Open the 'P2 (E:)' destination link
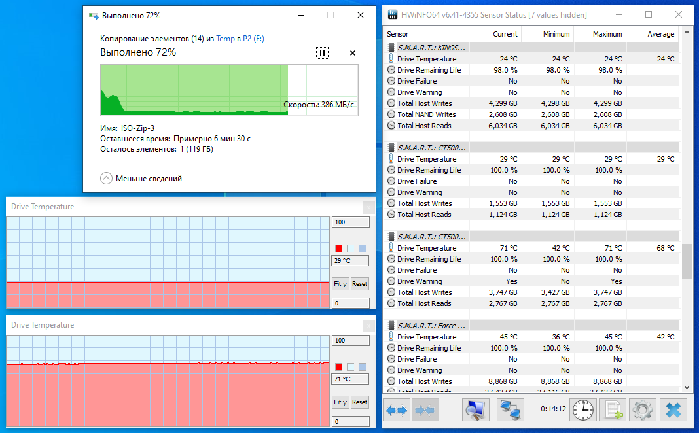This screenshot has width=699, height=433. tap(253, 39)
